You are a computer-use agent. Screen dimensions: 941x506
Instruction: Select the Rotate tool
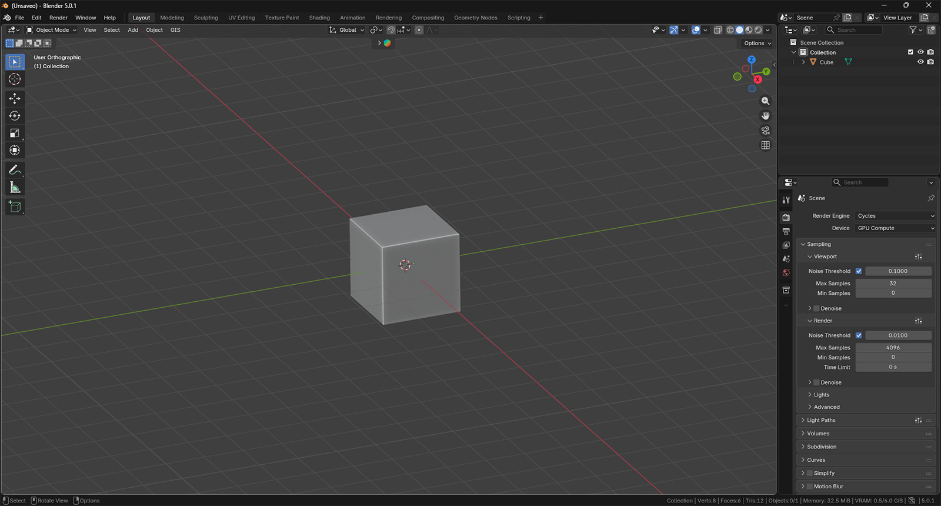pyautogui.click(x=15, y=116)
